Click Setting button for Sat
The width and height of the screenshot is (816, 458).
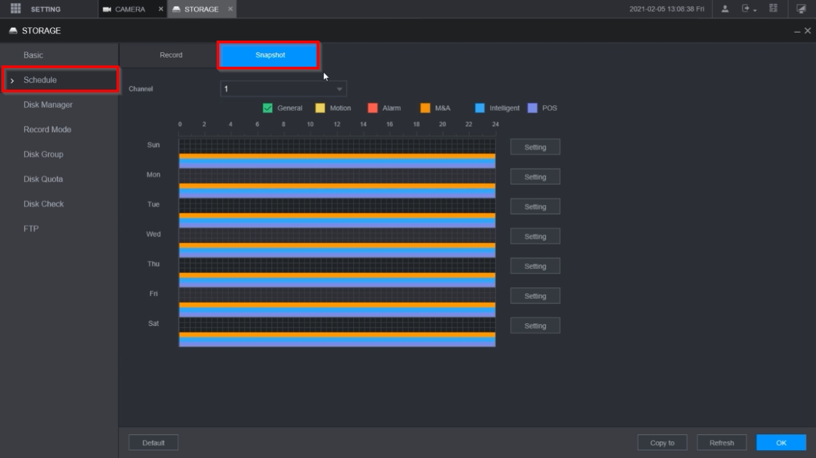[x=535, y=326]
